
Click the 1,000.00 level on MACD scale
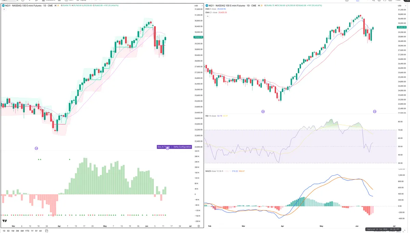[401, 175]
